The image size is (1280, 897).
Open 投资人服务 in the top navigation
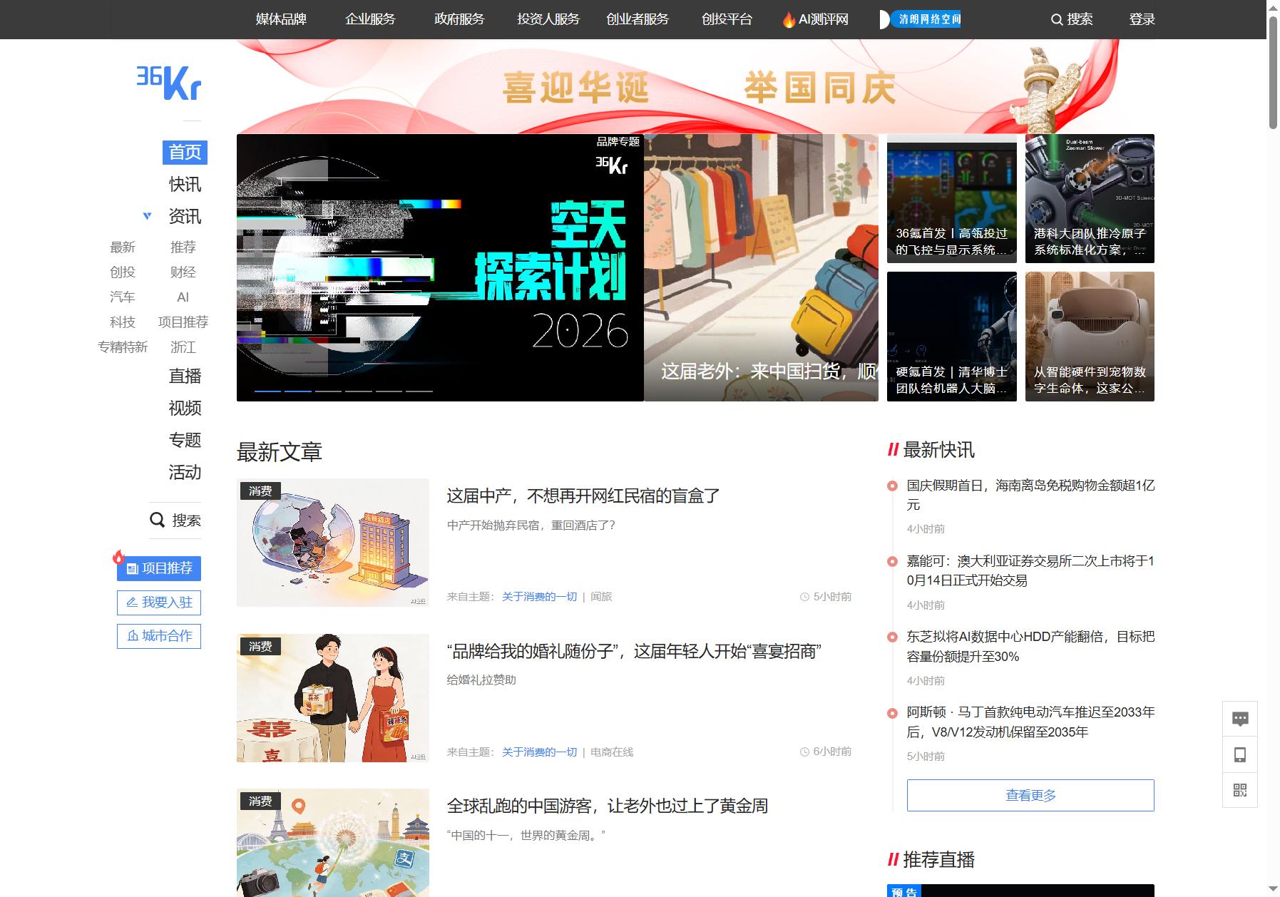pos(548,19)
